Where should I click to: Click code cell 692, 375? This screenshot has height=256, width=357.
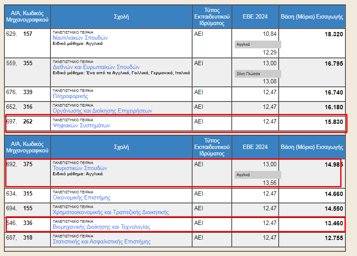(x=27, y=174)
